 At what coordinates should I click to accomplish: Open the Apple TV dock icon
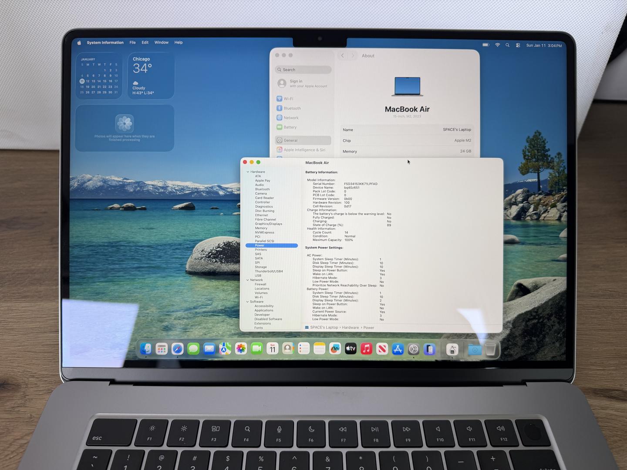tap(351, 349)
